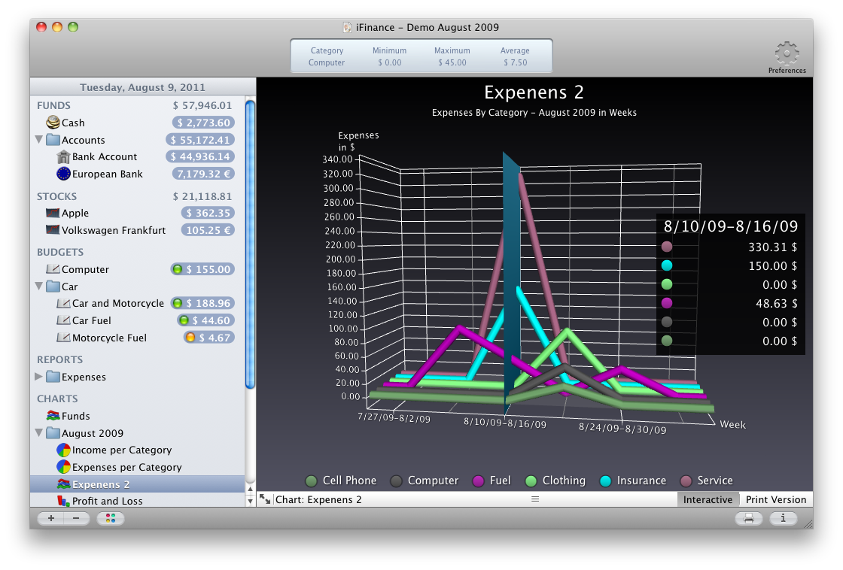Click the '$ 45.00' Maximum value

coord(452,62)
